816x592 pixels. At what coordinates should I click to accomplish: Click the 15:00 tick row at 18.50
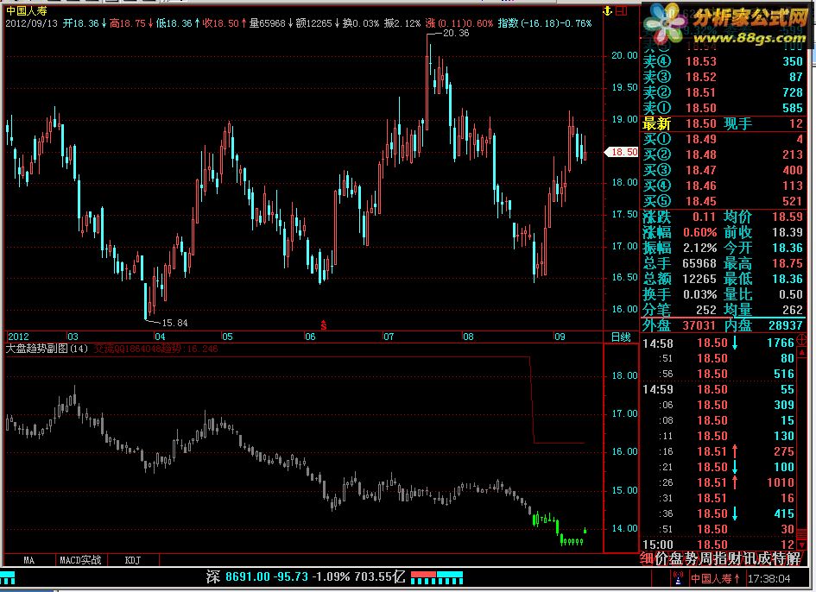(718, 545)
